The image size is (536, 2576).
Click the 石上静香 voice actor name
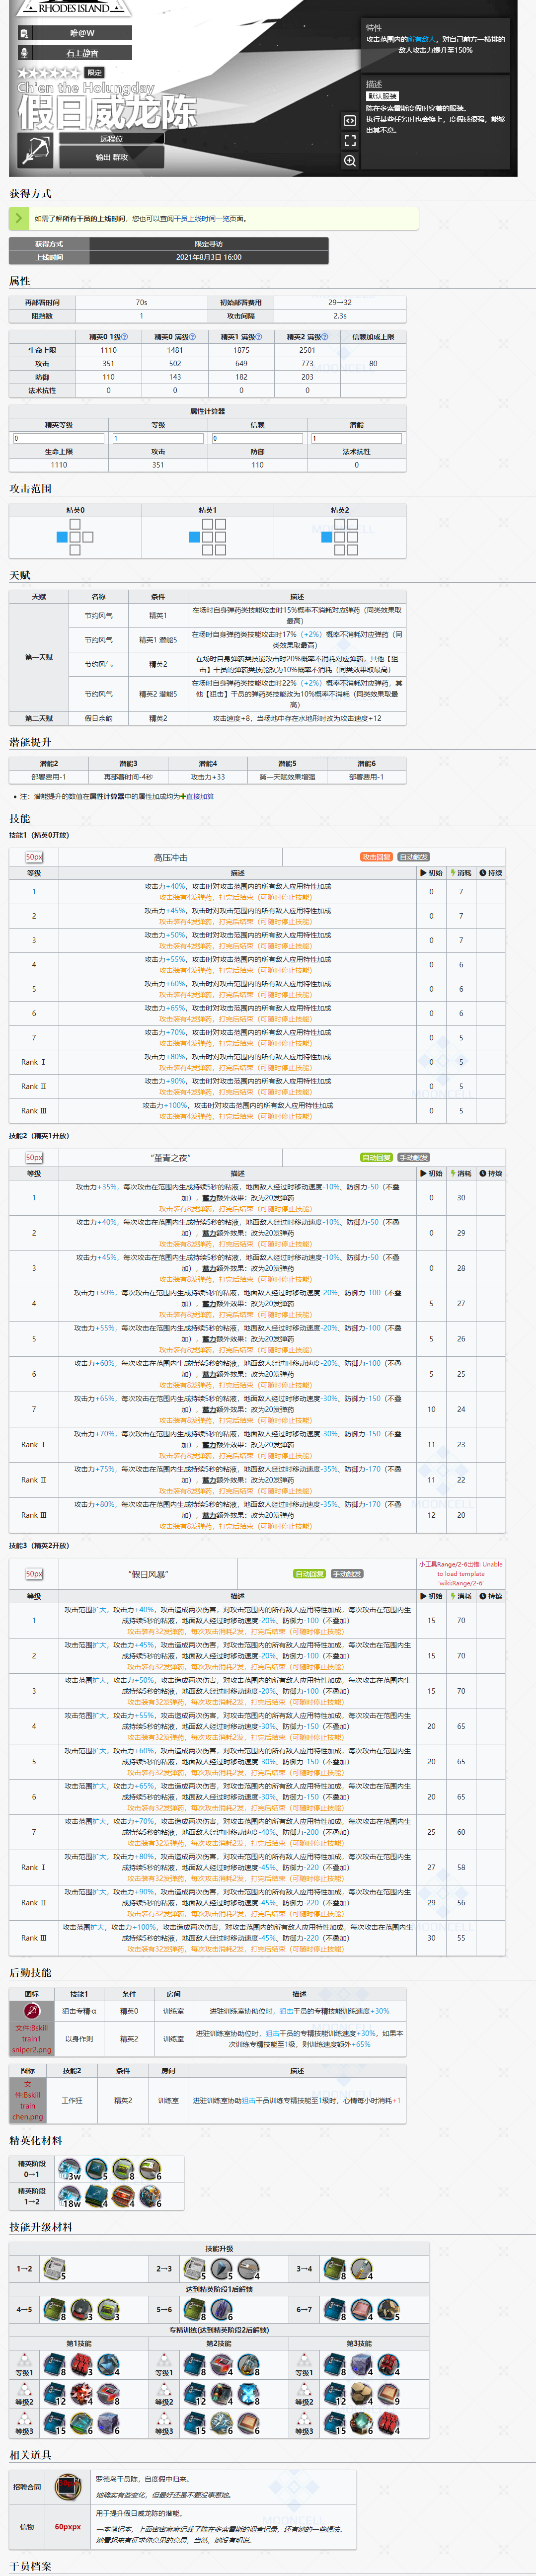[x=83, y=53]
